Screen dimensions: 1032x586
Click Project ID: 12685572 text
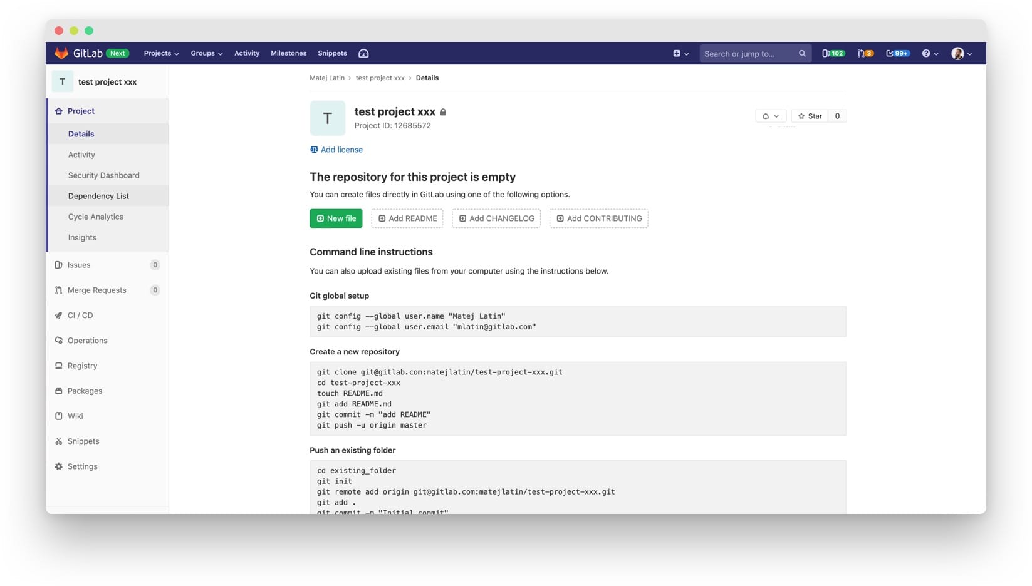click(x=393, y=126)
